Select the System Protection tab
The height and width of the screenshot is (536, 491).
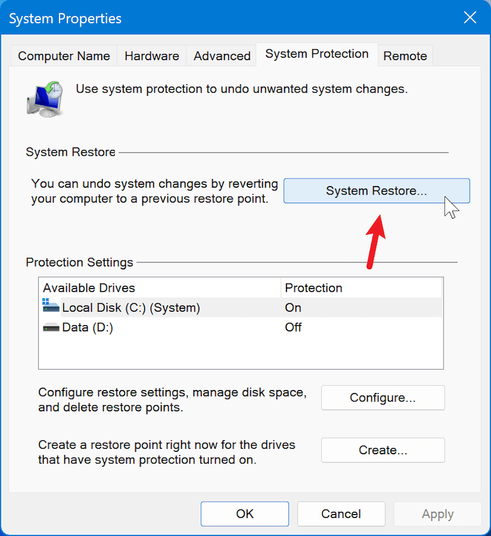tap(317, 53)
